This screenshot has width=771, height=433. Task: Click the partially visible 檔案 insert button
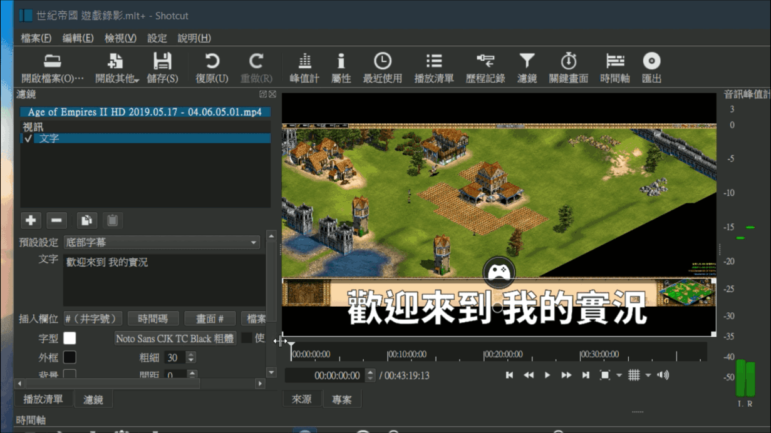(x=254, y=318)
